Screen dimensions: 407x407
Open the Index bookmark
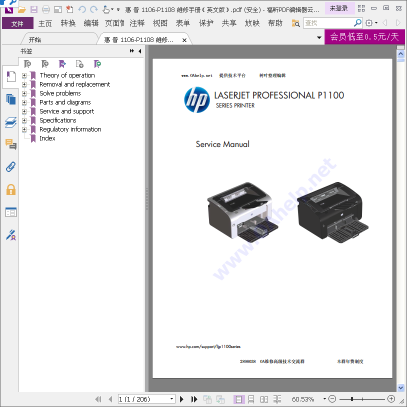(x=47, y=138)
